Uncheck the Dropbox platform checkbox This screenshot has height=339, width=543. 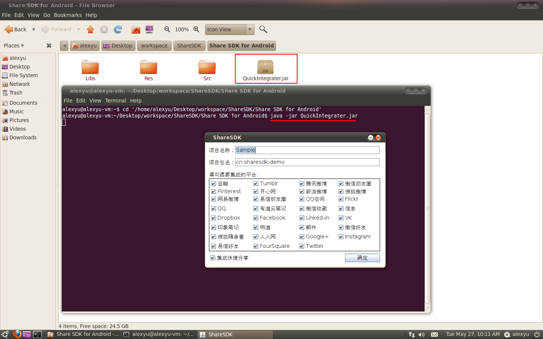click(214, 218)
